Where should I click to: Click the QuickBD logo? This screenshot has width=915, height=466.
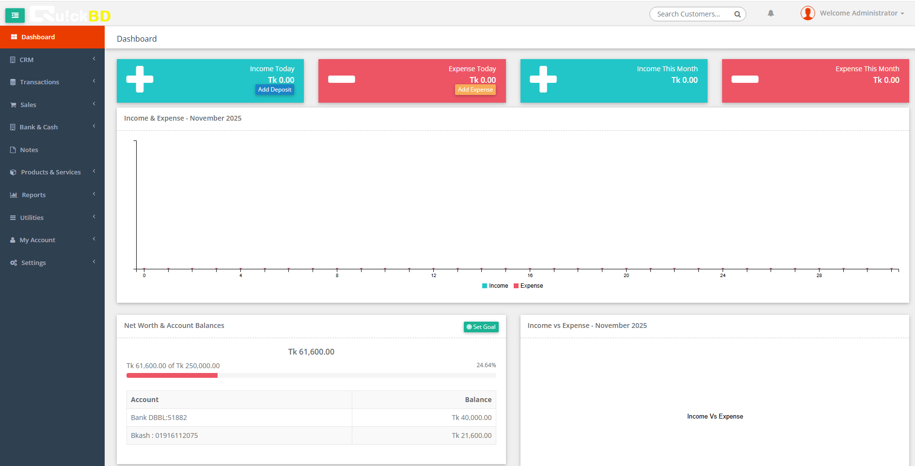(x=71, y=15)
